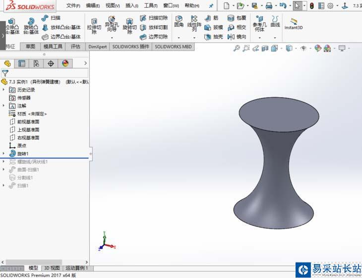Screen dimensions: 362x278
Task: Expand the Revolve1 (旋转1) feature node
Action: [3, 154]
